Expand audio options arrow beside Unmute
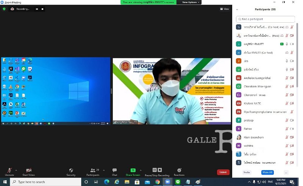The height and width of the screenshot is (186, 303). 16,170
